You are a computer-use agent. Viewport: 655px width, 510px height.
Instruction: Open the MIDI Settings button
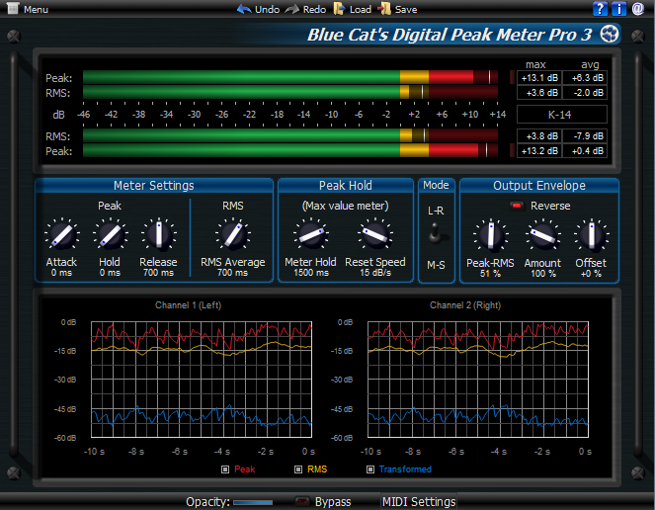pyautogui.click(x=419, y=501)
